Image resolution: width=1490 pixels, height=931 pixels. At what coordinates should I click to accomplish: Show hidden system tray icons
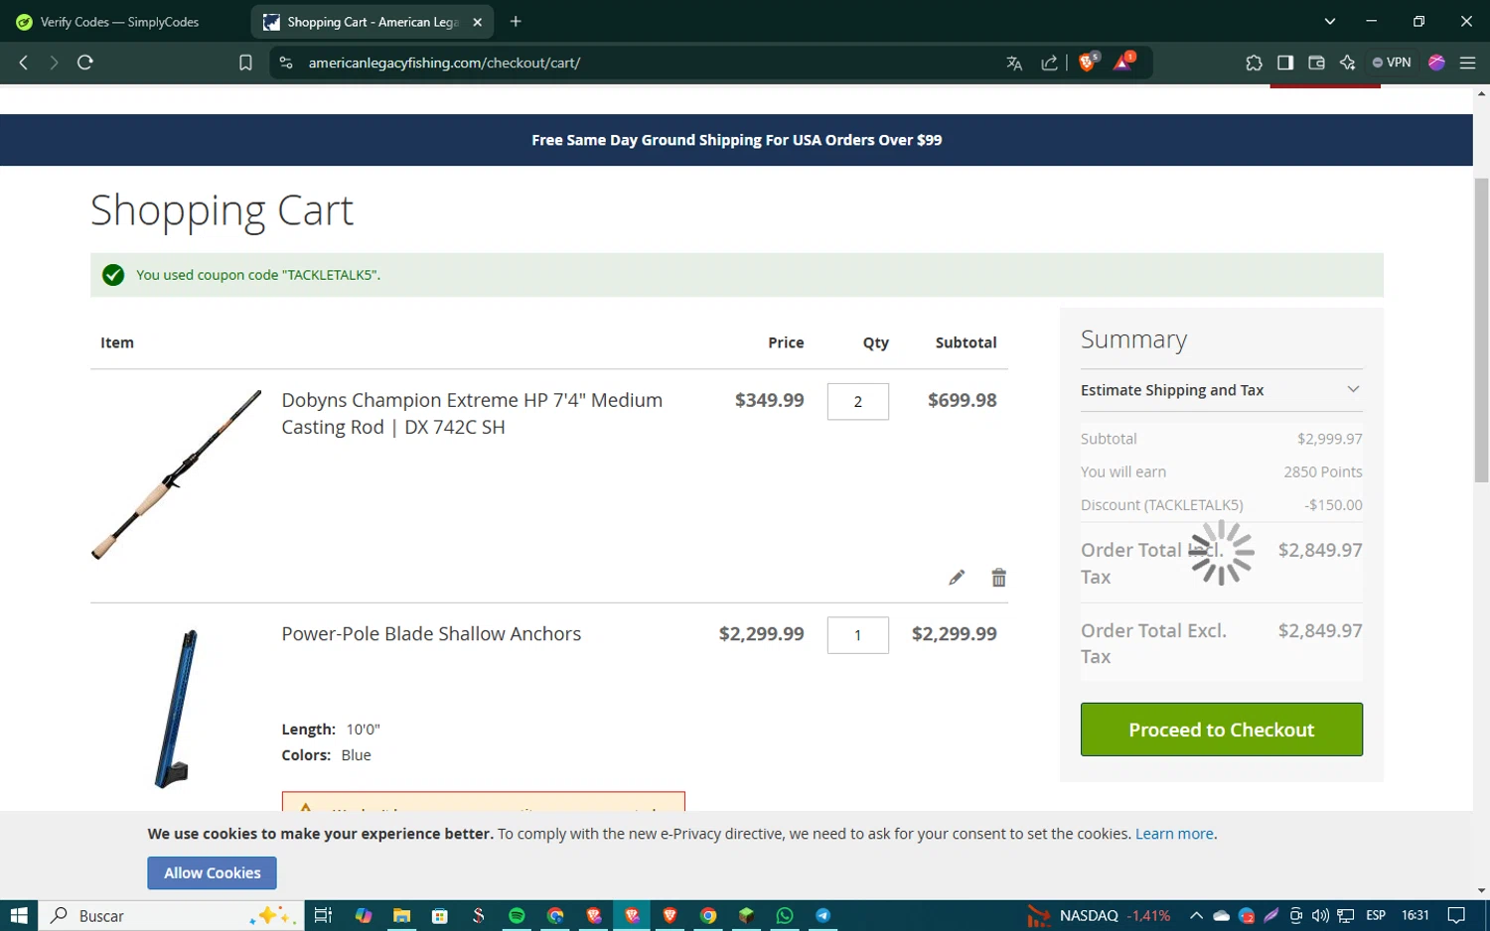point(1196,915)
